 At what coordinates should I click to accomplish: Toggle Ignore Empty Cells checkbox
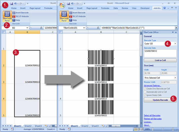145,95
